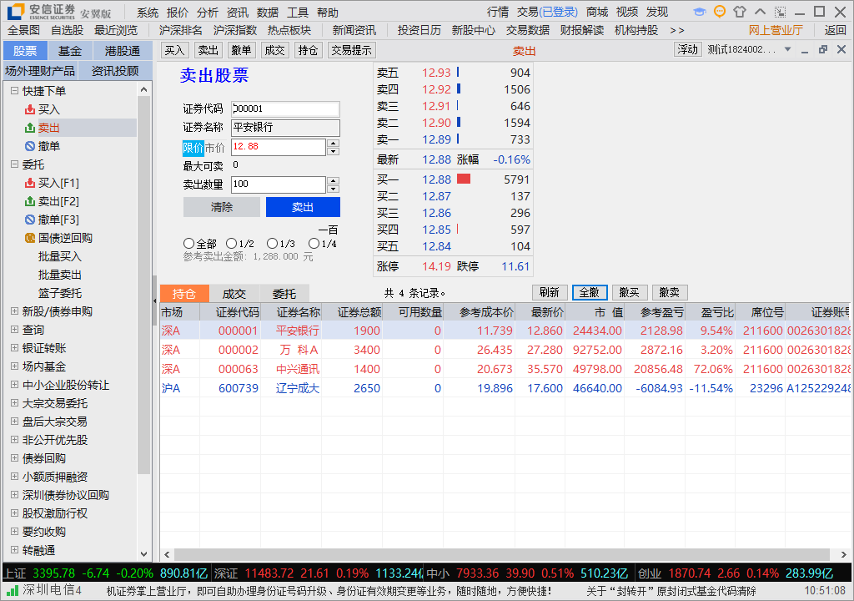Switch price type to 限价

pos(193,148)
